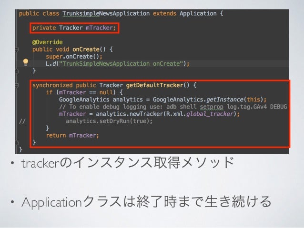Click fold end marker after onCreate's closing brace
Viewport: 304px width, 228px height.
tap(17, 71)
